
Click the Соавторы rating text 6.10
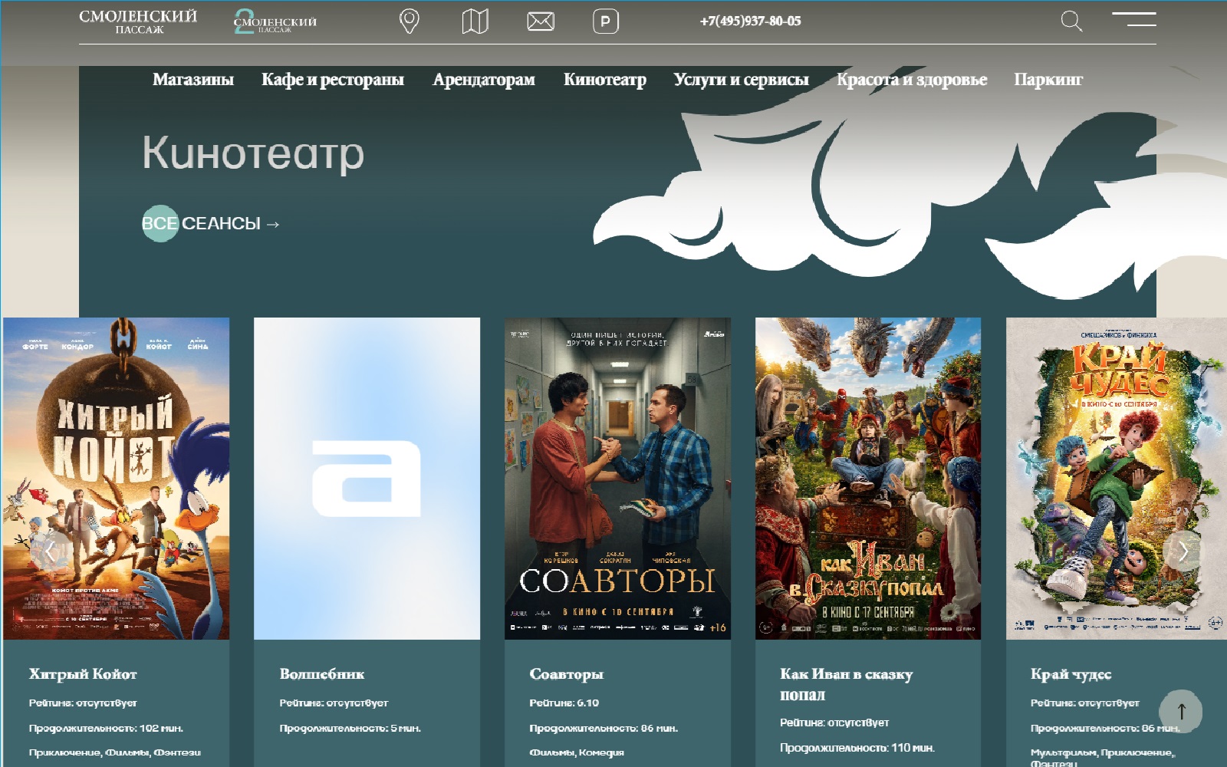(x=564, y=703)
